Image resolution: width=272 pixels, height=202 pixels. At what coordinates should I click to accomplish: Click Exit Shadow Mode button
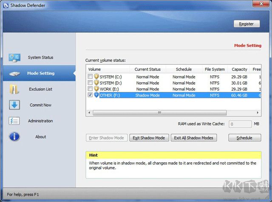[x=149, y=138]
